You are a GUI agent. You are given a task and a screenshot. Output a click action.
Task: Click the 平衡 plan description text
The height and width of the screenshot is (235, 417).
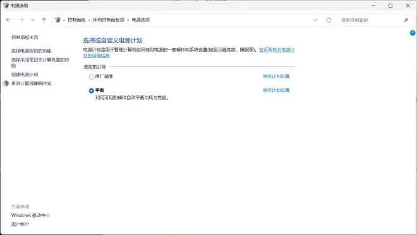click(x=132, y=98)
